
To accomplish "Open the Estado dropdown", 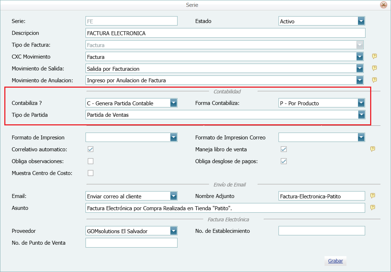I will pos(361,21).
